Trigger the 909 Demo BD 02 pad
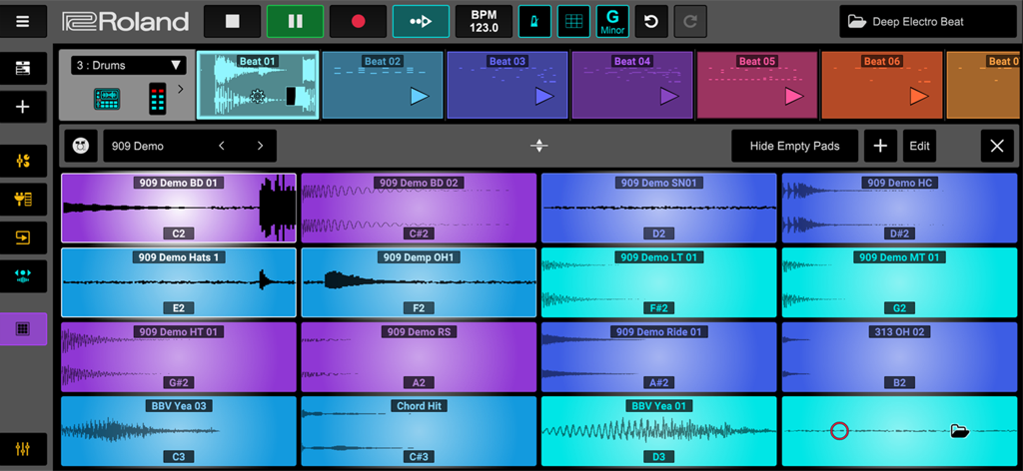 tap(419, 208)
